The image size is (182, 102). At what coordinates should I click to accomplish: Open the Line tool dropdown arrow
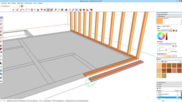pyautogui.click(x=23, y=10)
